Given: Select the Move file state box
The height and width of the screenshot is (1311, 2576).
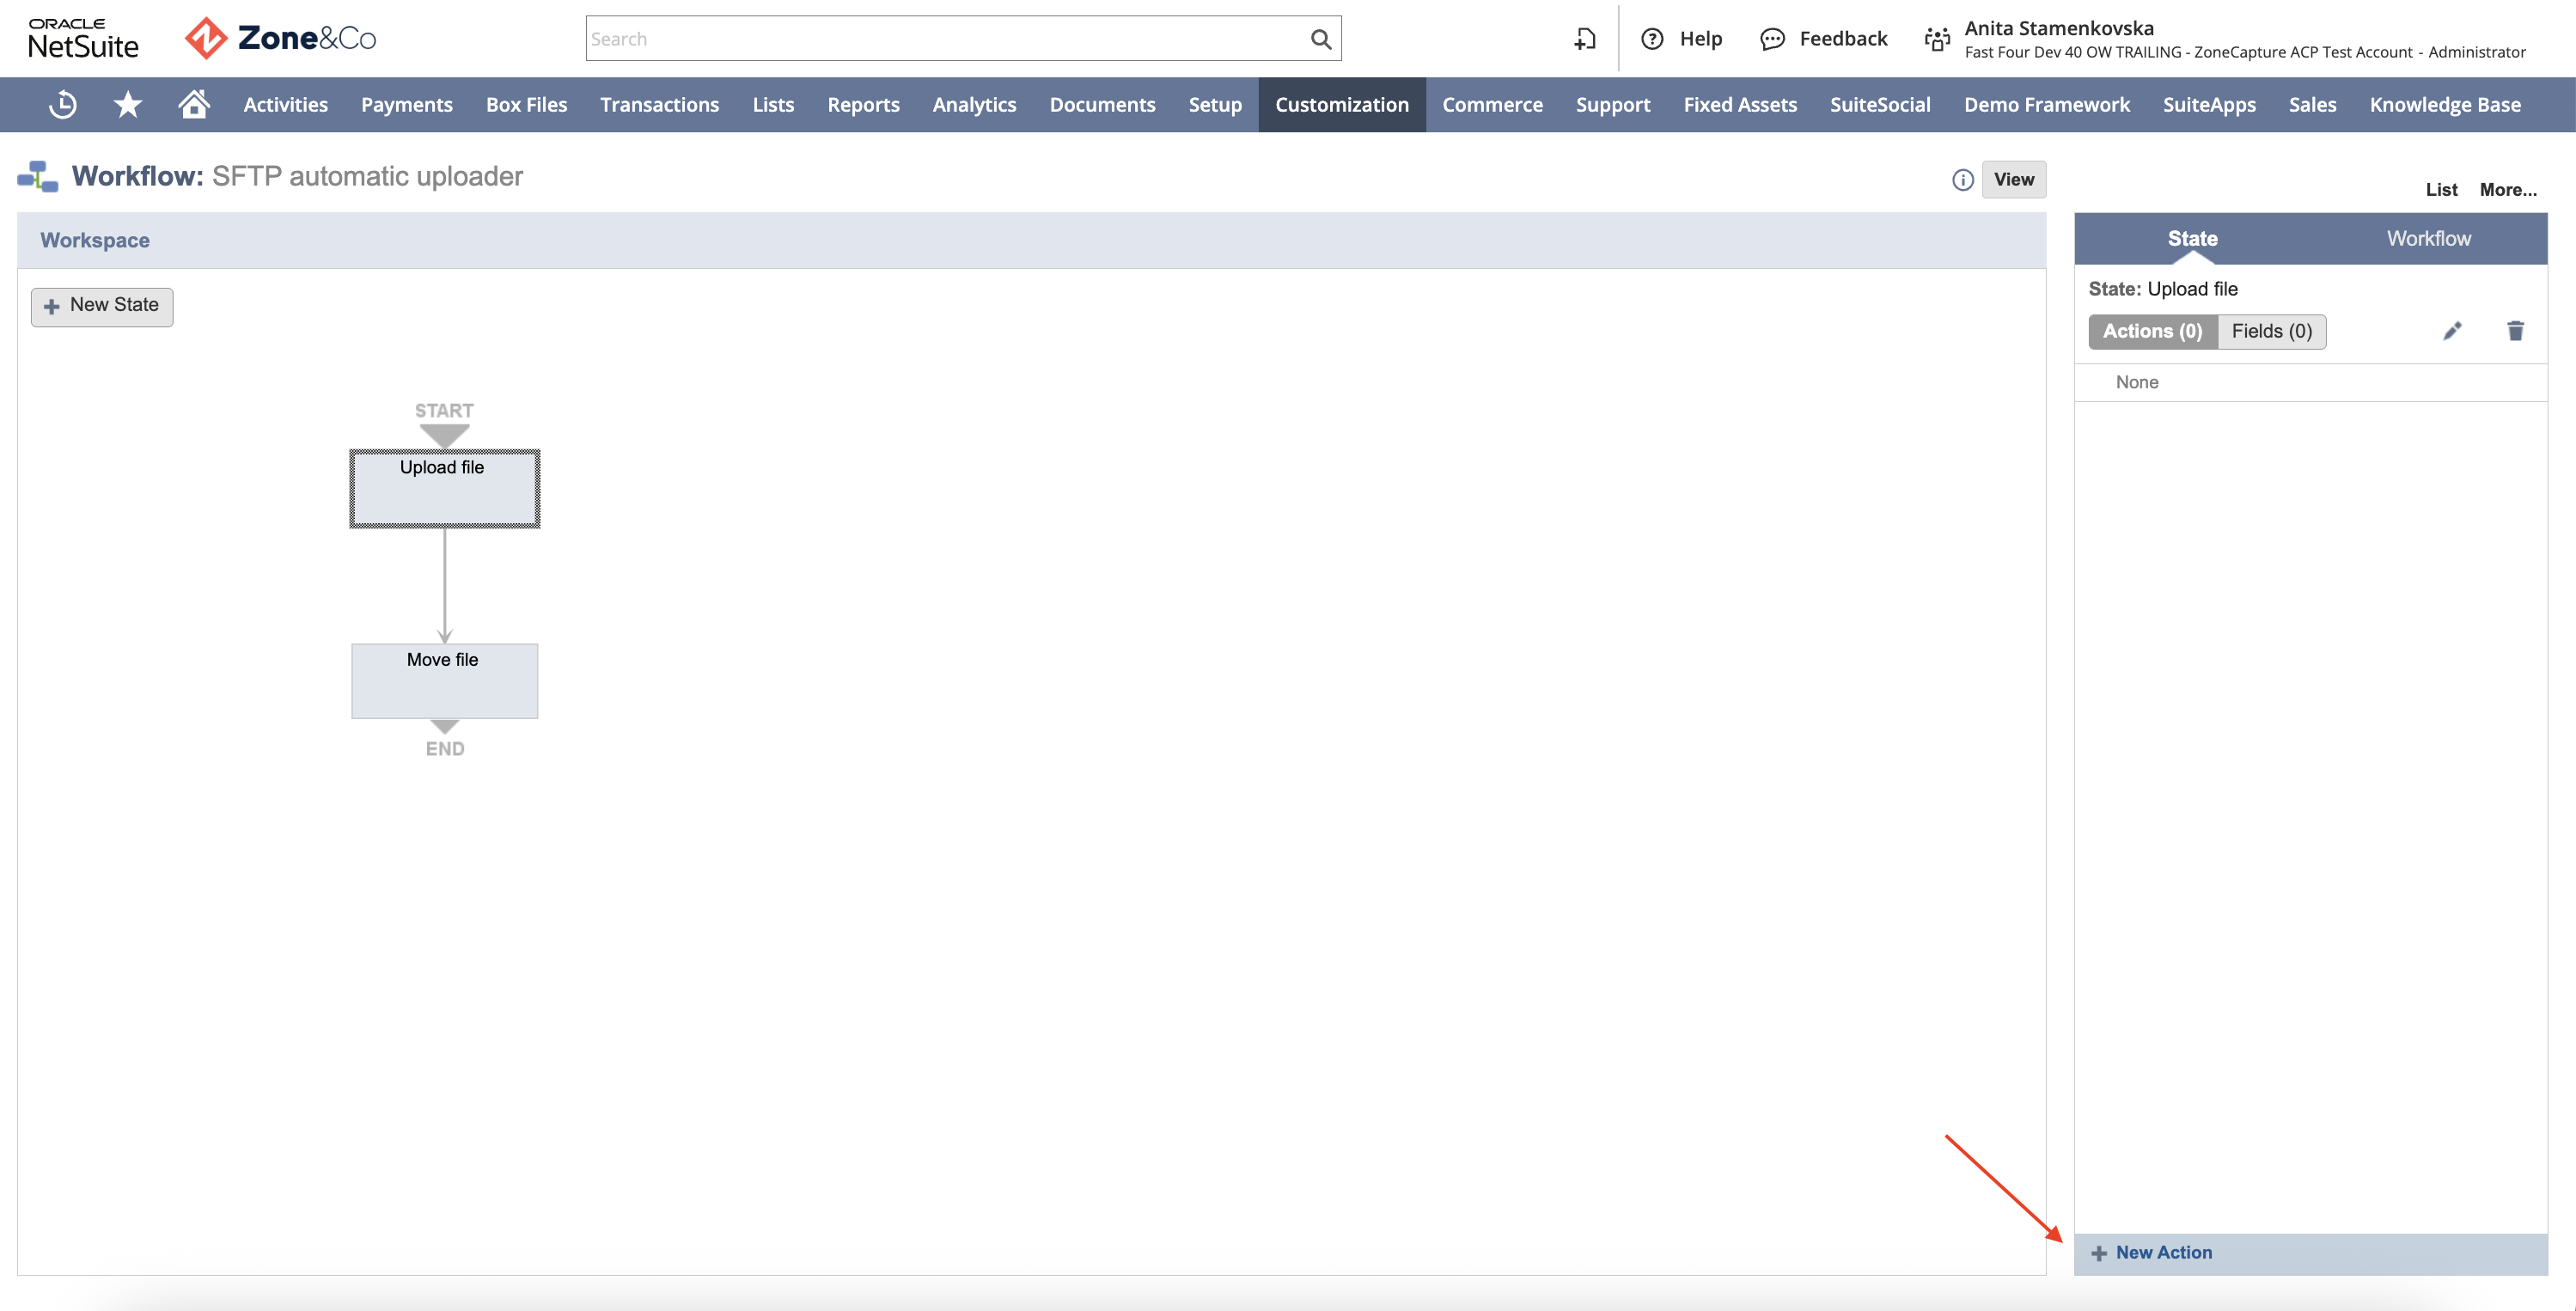Looking at the screenshot, I should pos(444,681).
